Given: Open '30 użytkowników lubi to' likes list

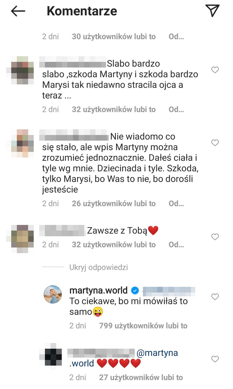Looking at the screenshot, I should pyautogui.click(x=114, y=37).
